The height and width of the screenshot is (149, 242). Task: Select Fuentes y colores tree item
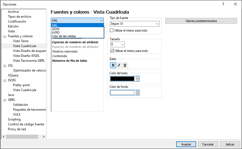tap(20, 36)
